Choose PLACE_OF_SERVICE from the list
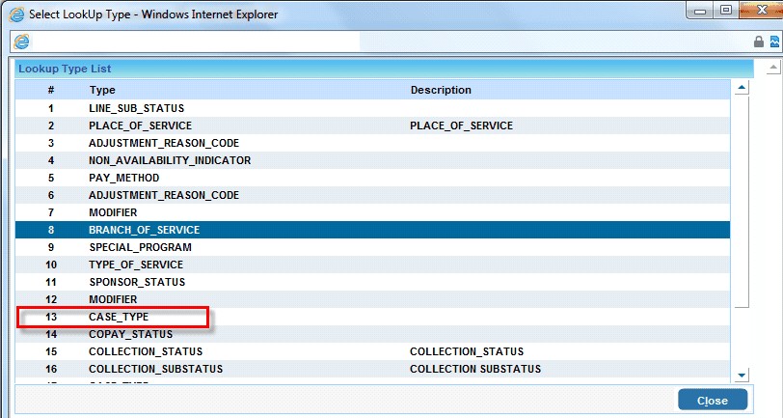The width and height of the screenshot is (783, 418). (140, 125)
